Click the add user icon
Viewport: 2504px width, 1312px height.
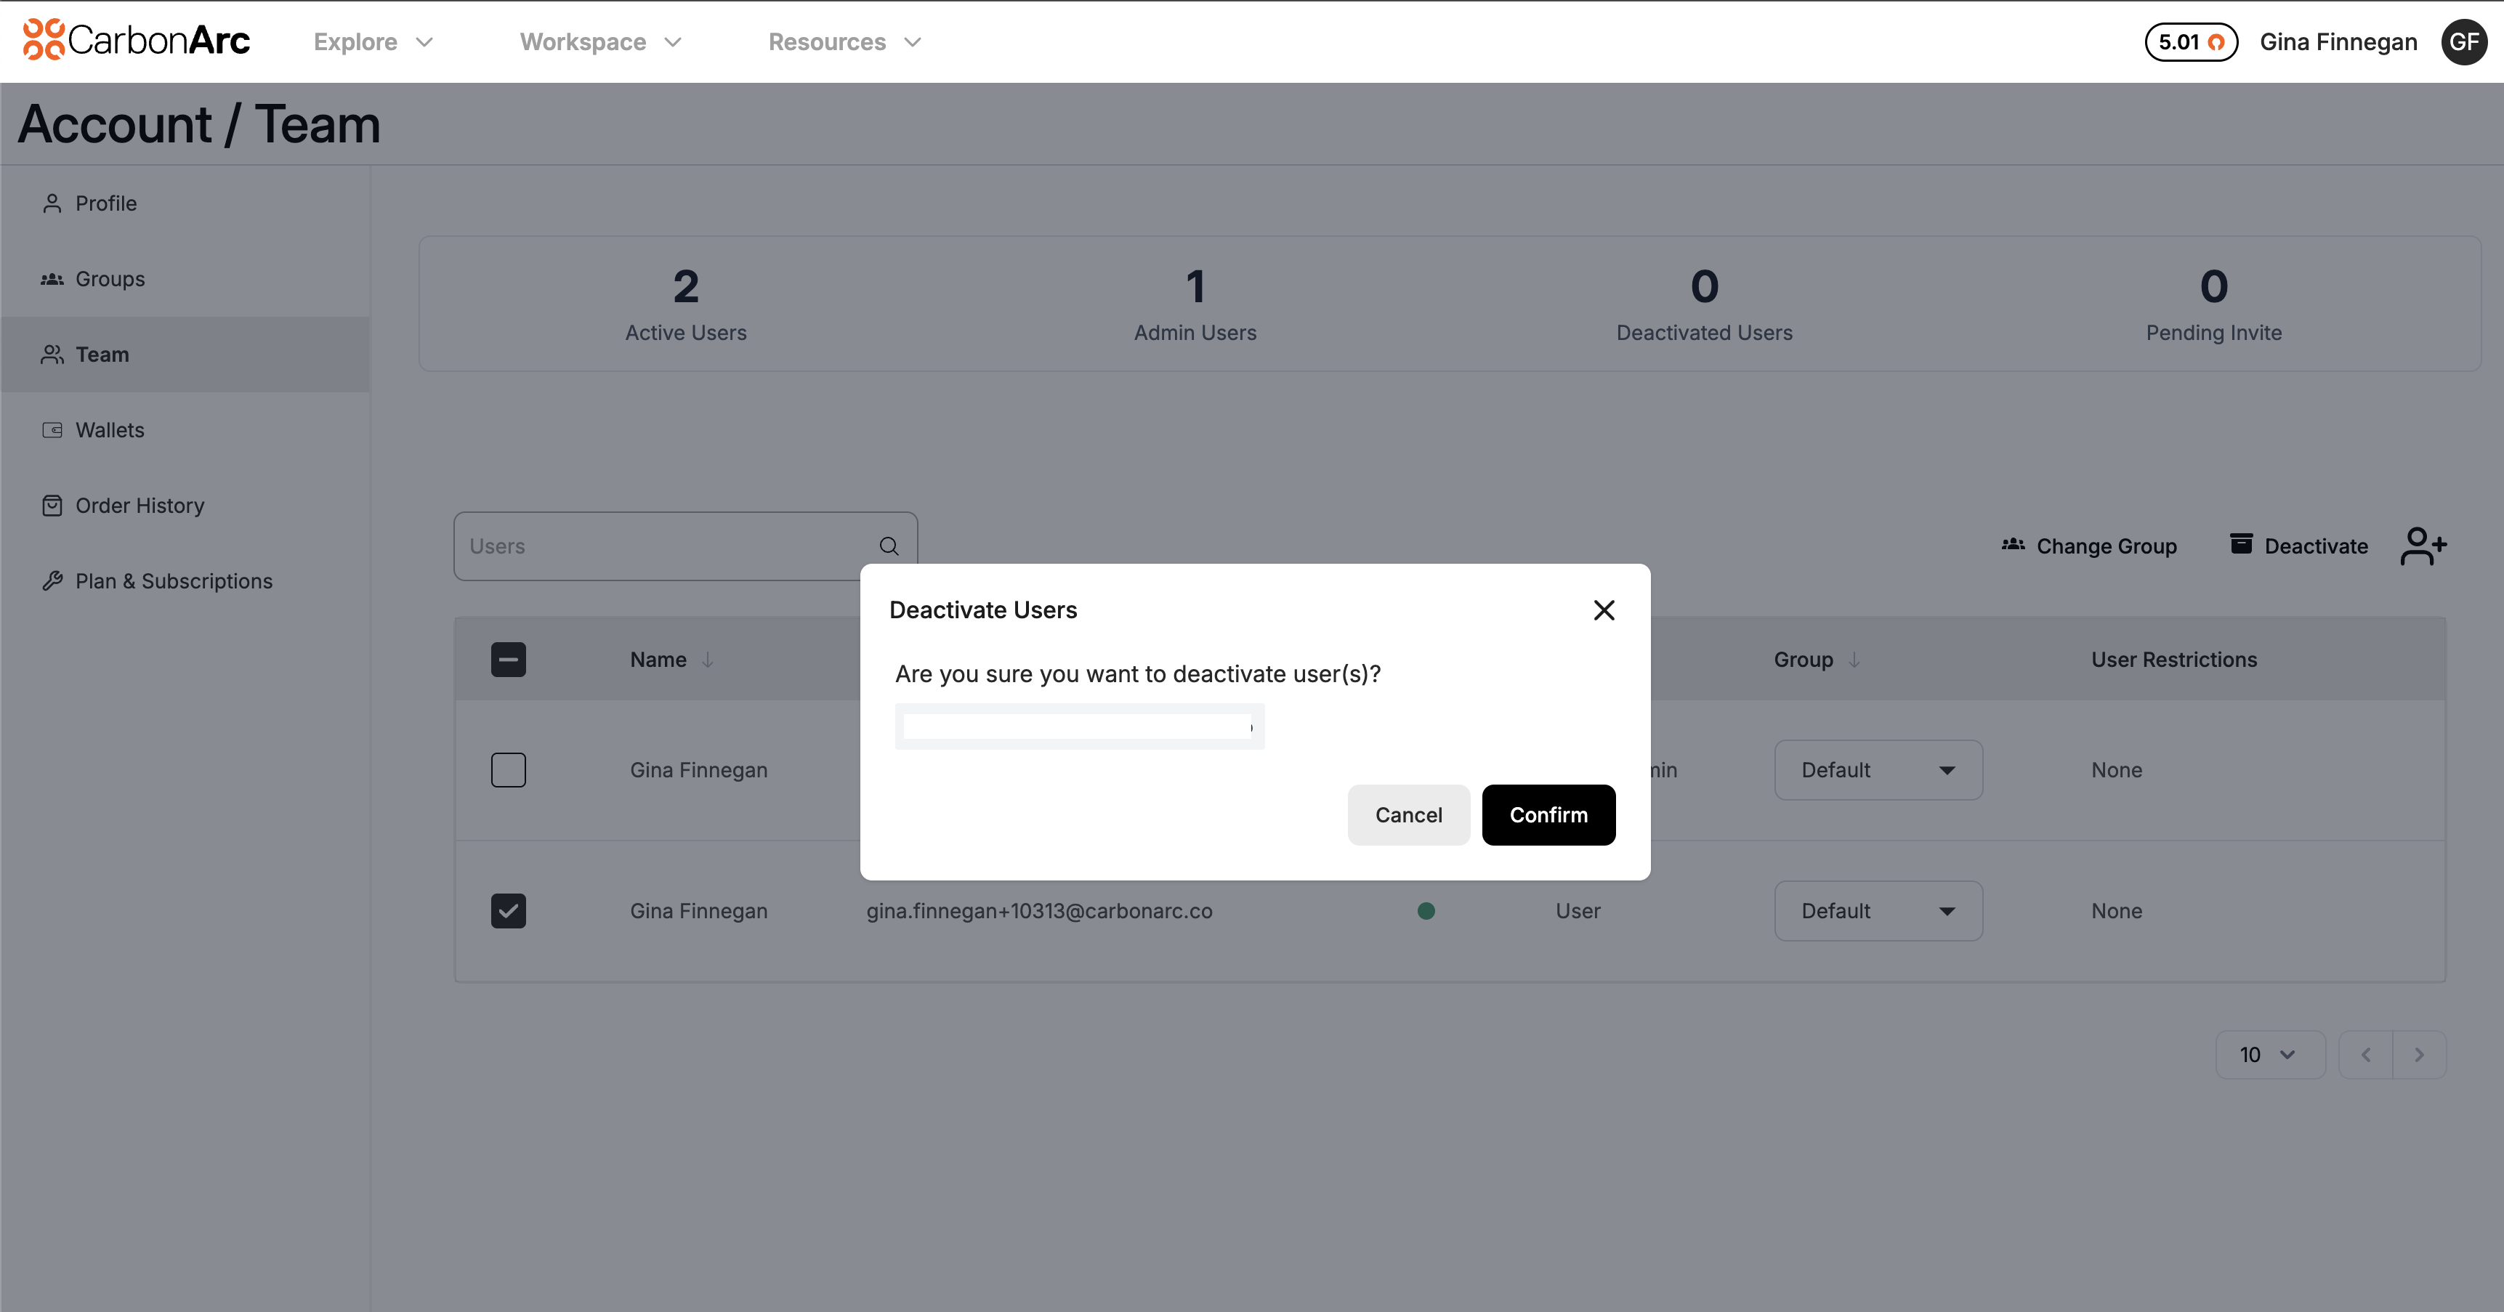(x=2423, y=545)
